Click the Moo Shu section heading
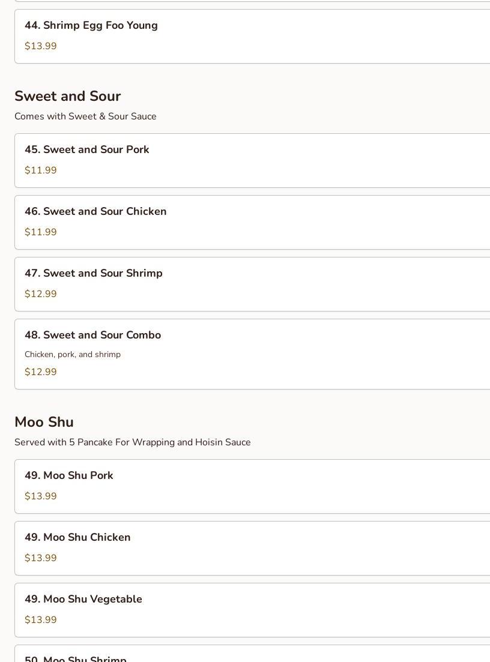This screenshot has width=490, height=662. tap(44, 422)
